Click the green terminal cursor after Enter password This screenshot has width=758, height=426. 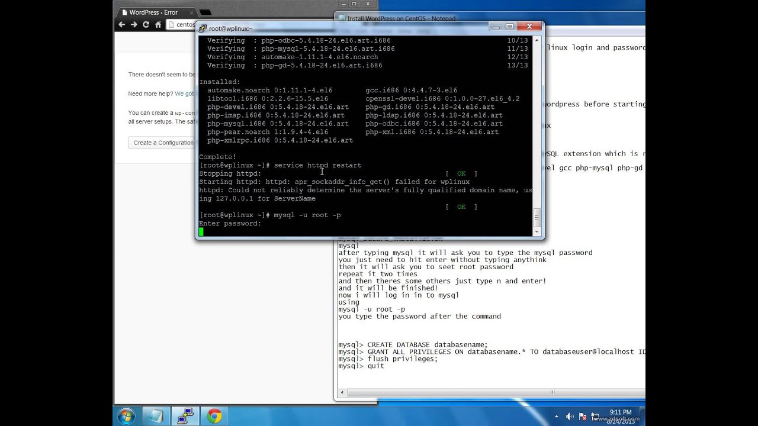201,232
